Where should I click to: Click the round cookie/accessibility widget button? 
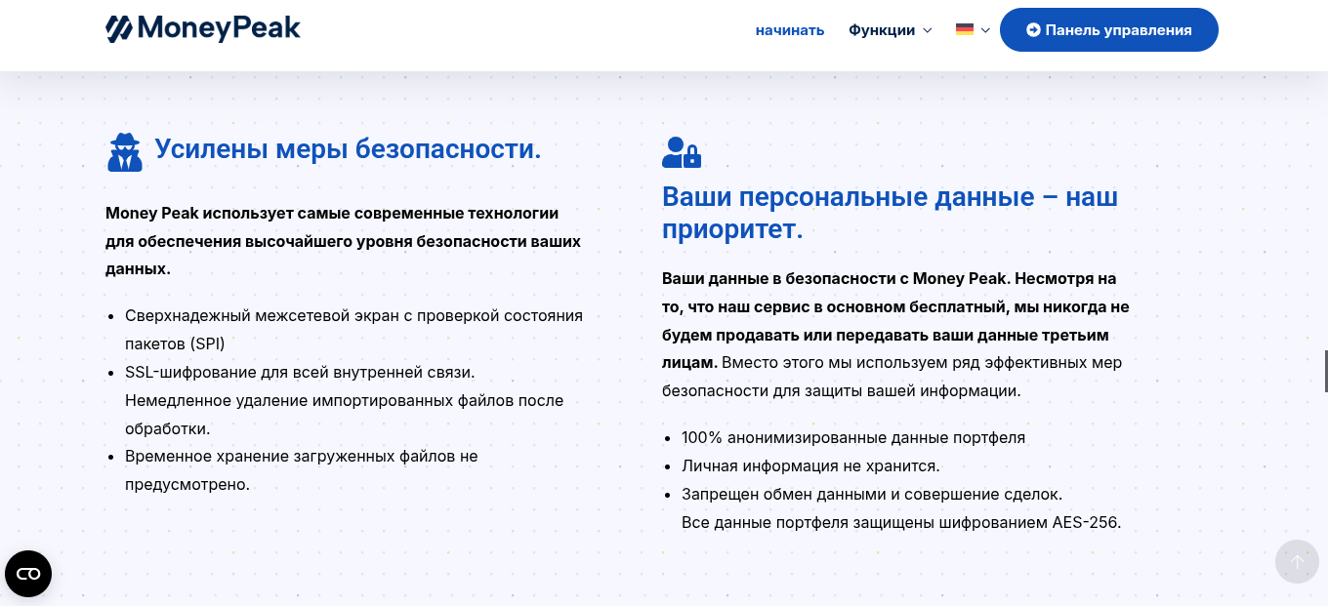(28, 574)
